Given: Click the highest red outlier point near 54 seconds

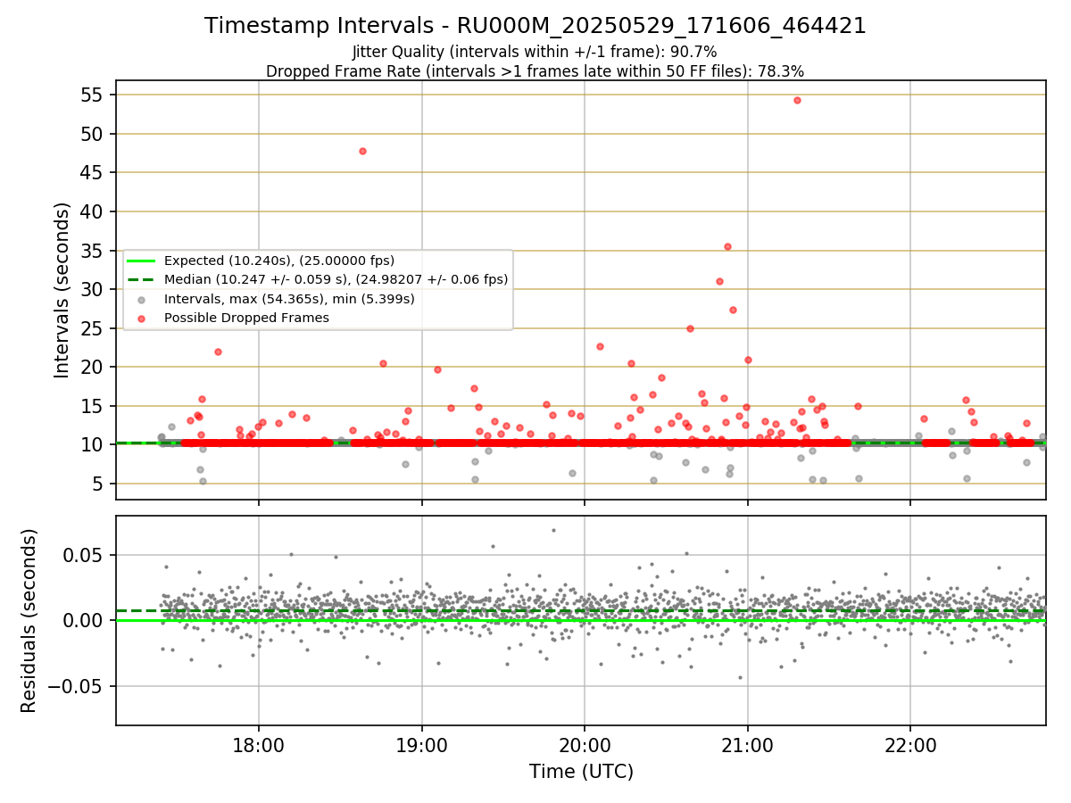Looking at the screenshot, I should [x=797, y=100].
